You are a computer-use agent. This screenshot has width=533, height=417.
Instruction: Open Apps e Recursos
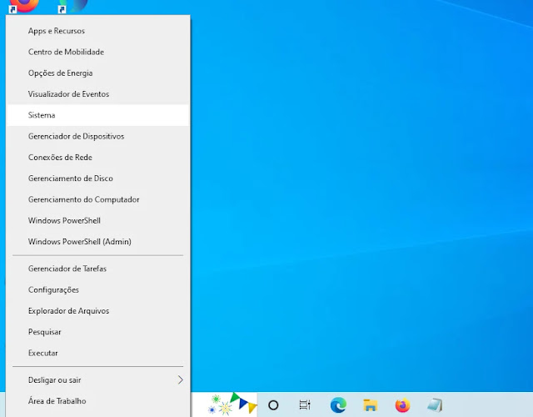57,31
